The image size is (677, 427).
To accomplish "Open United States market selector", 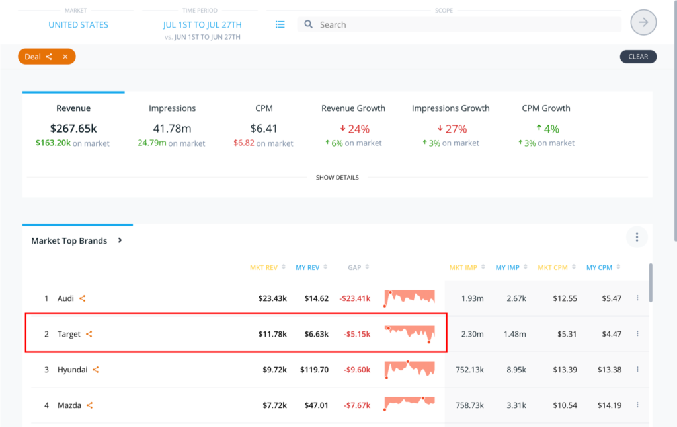I will pos(78,24).
